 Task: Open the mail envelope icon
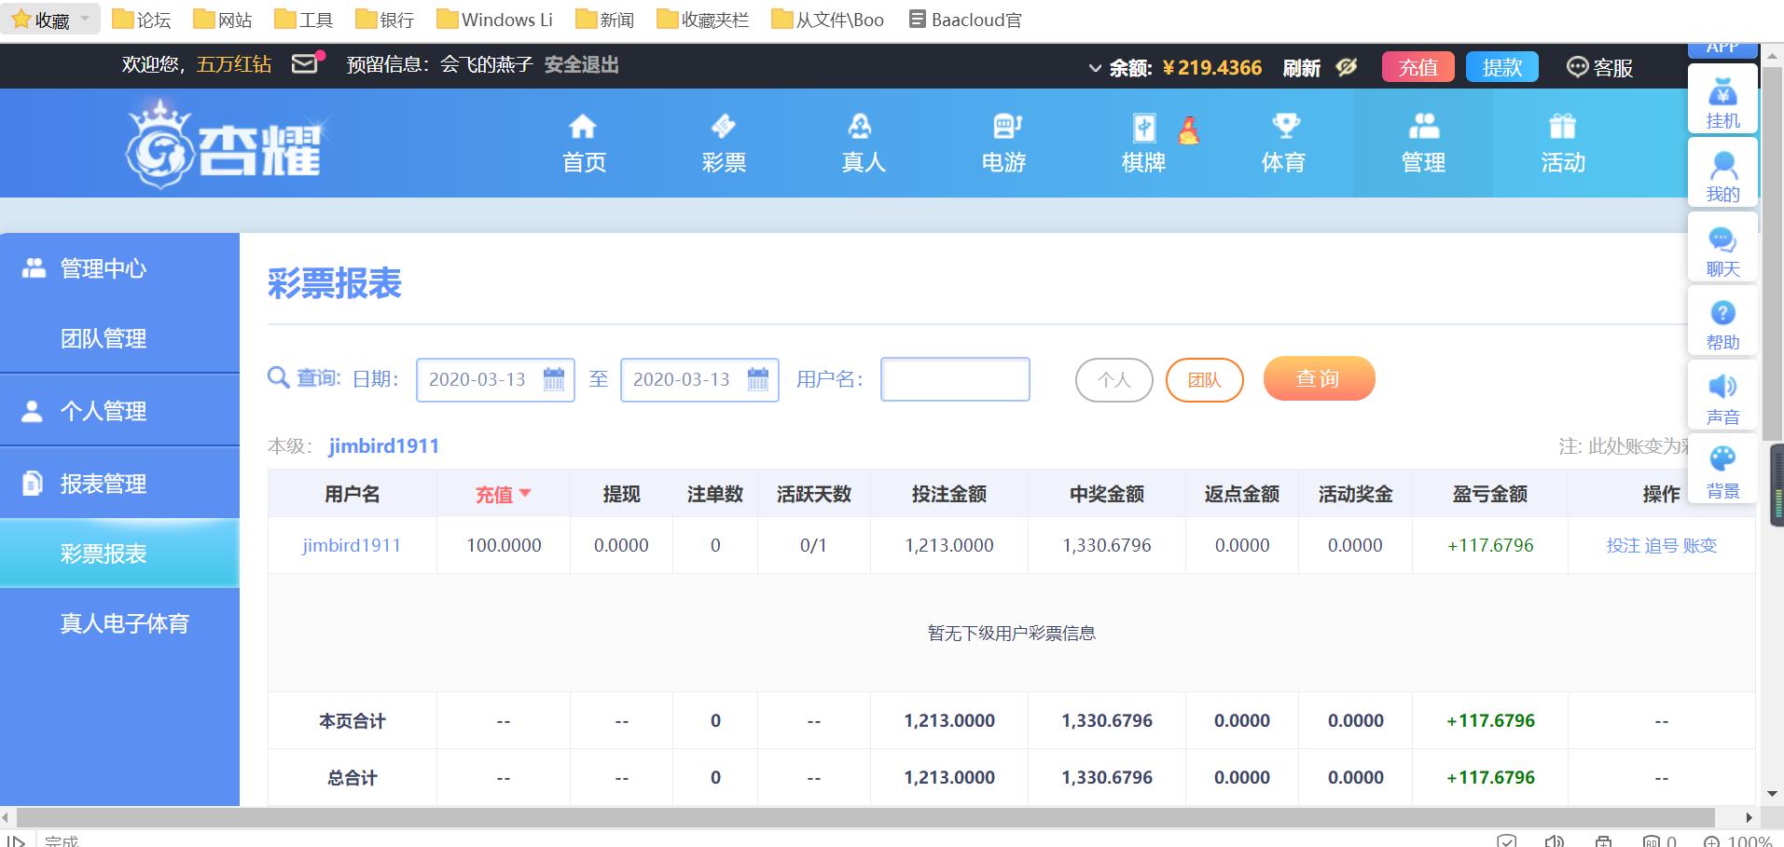pos(305,64)
